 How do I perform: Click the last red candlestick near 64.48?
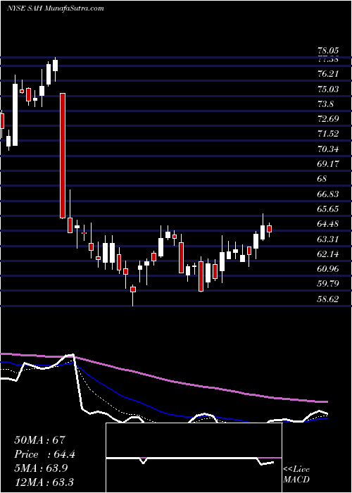[270, 229]
